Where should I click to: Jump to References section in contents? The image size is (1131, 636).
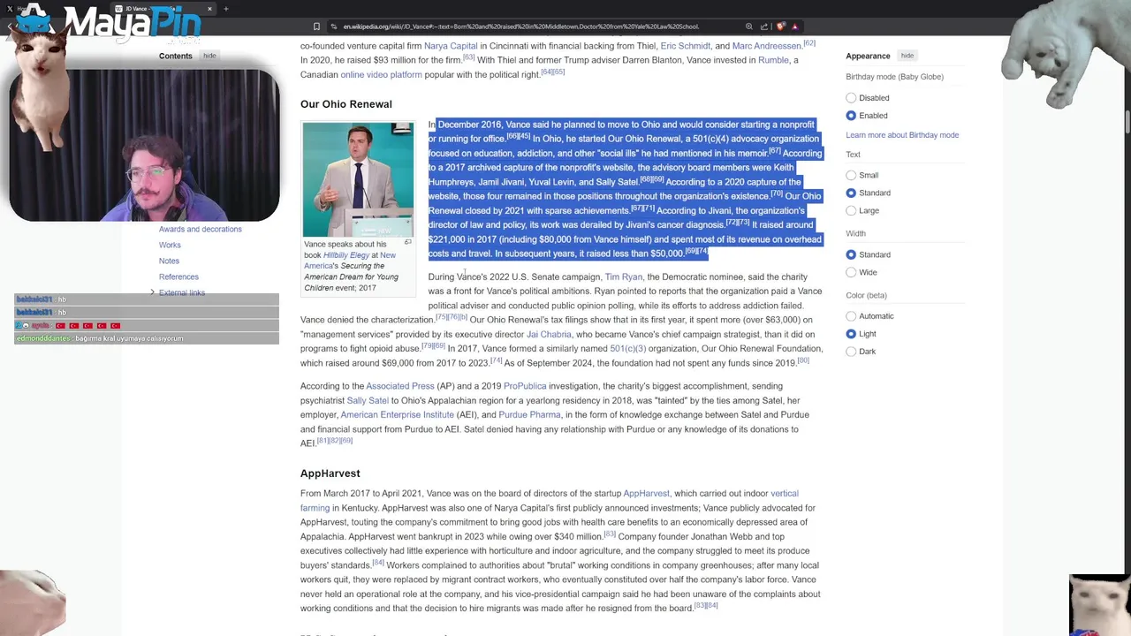(178, 276)
